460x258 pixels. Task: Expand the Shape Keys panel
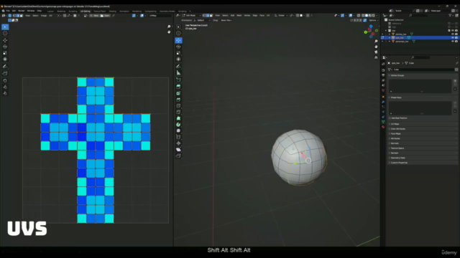423,97
